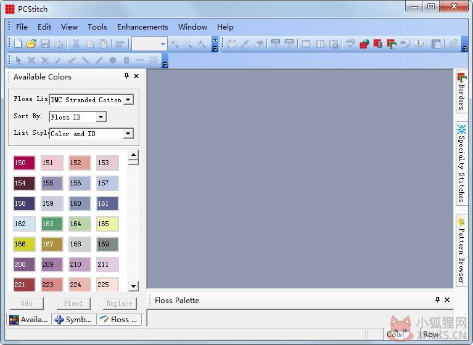Screen dimensions: 473x345
Task: Open the File menu
Action: coord(22,27)
